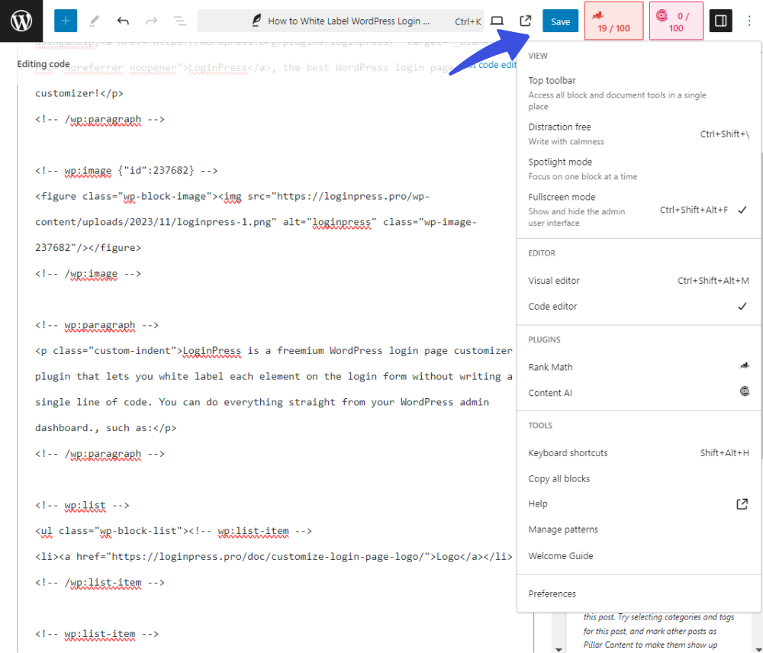Turn on Spotlight mode

[639, 169]
